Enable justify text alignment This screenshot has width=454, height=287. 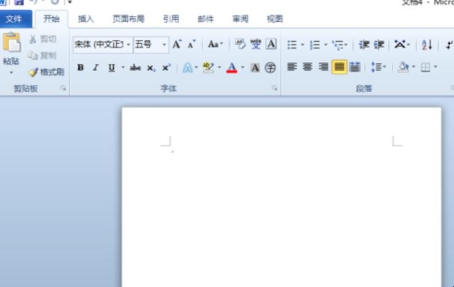[x=339, y=68]
